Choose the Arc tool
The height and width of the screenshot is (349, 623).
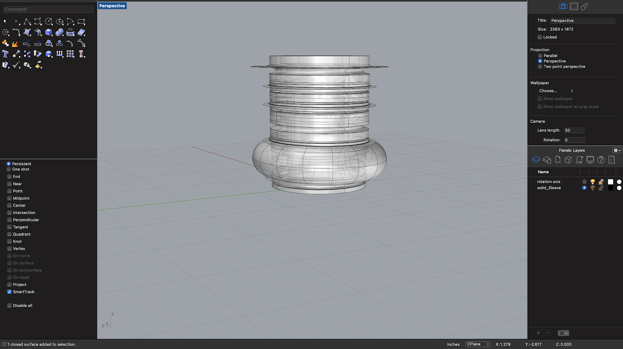[x=70, y=21]
